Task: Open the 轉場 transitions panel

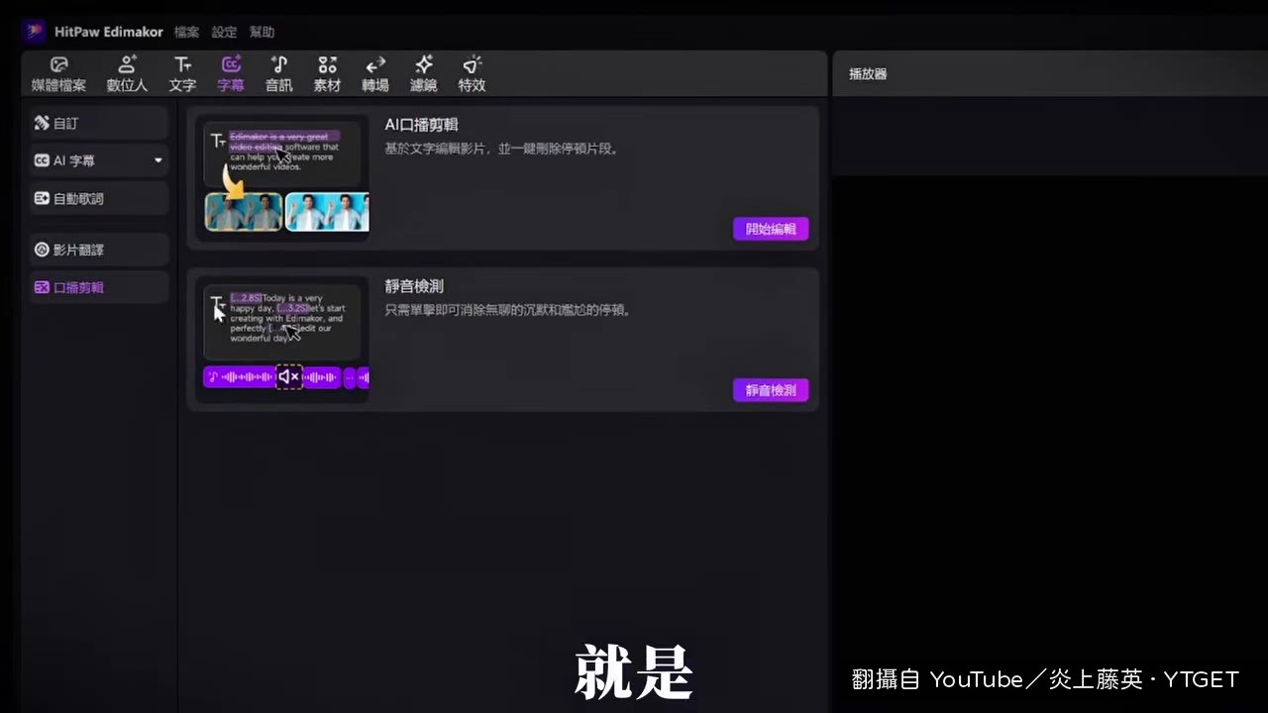Action: (x=375, y=74)
